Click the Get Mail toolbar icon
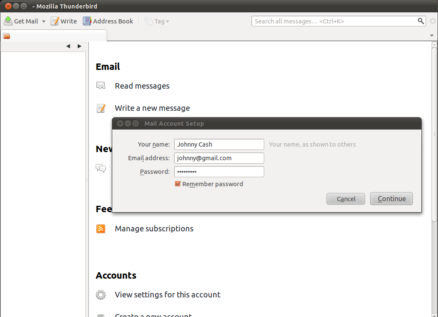The width and height of the screenshot is (438, 317). (x=8, y=21)
